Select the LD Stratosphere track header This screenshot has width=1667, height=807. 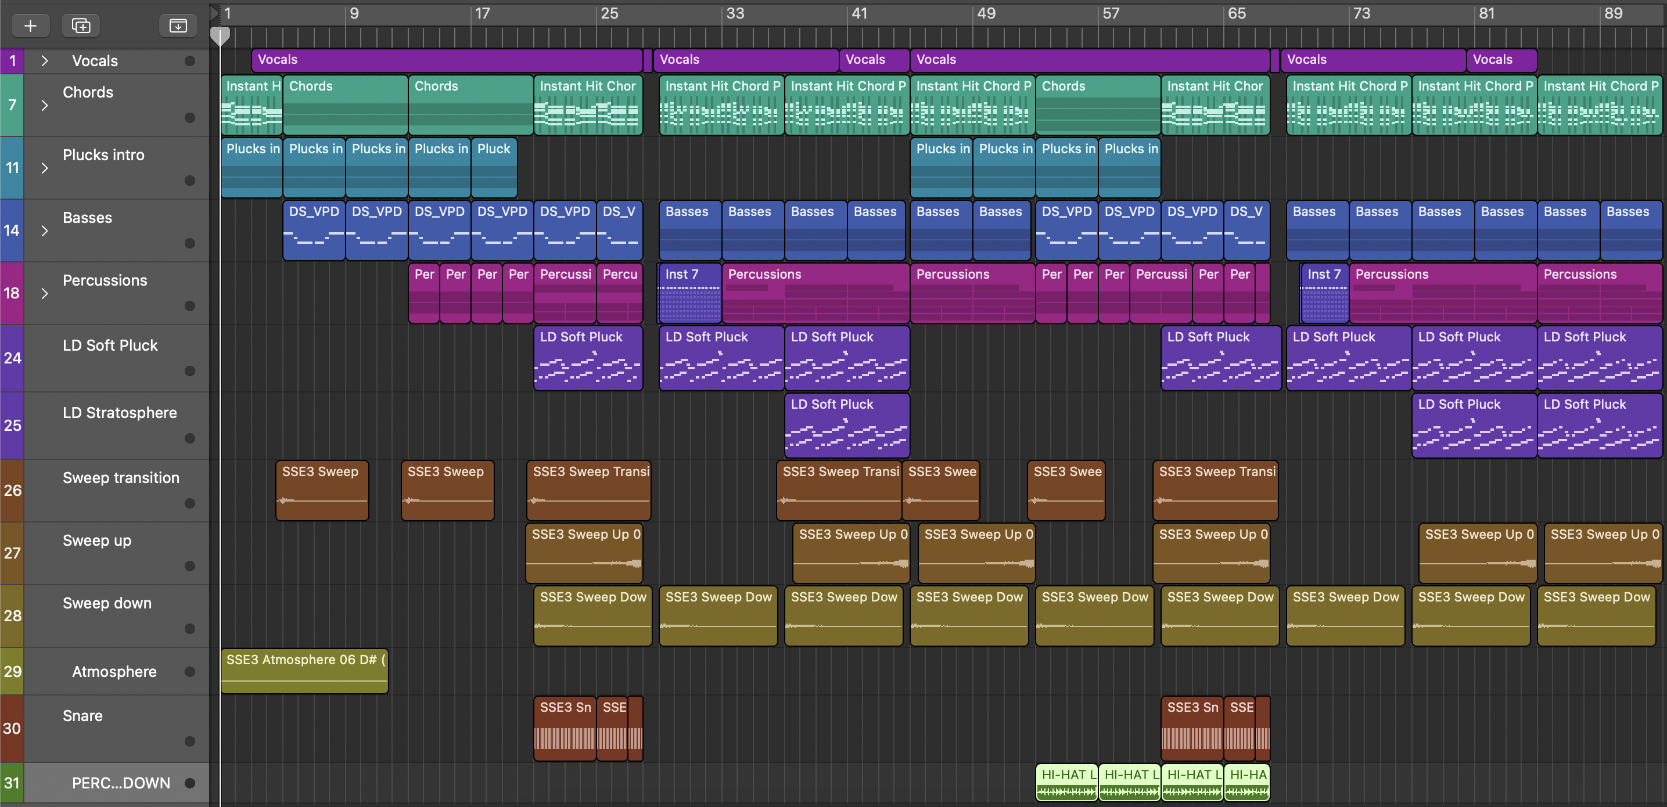pyautogui.click(x=119, y=413)
